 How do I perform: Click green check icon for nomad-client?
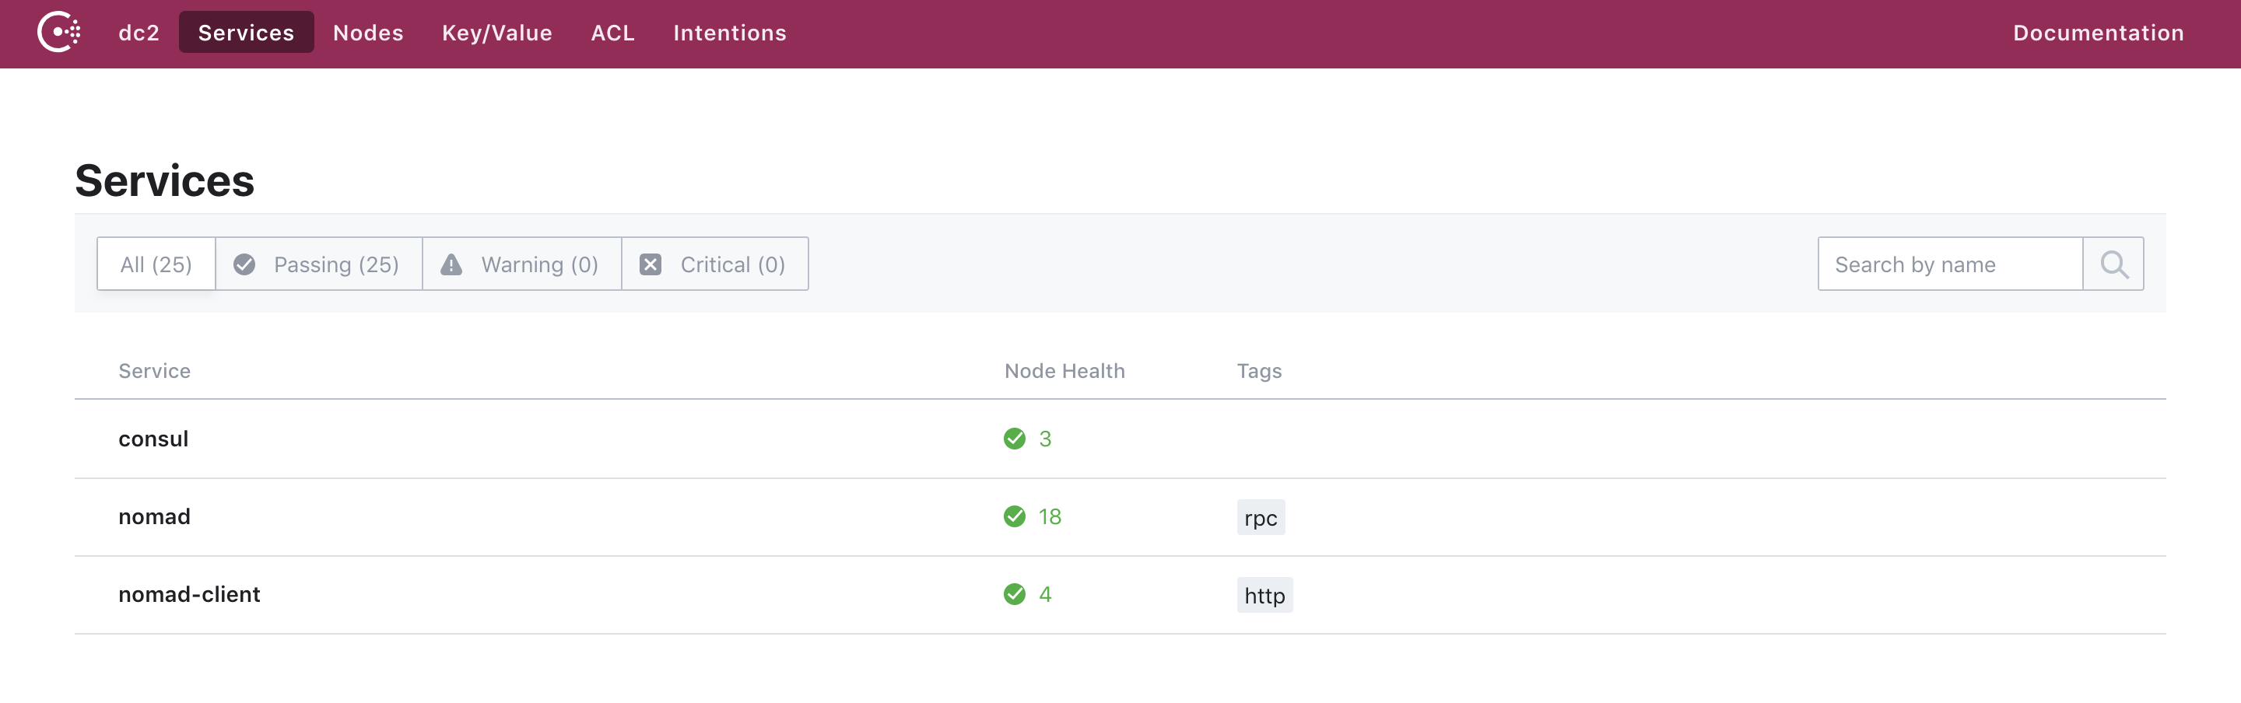[x=1015, y=594]
